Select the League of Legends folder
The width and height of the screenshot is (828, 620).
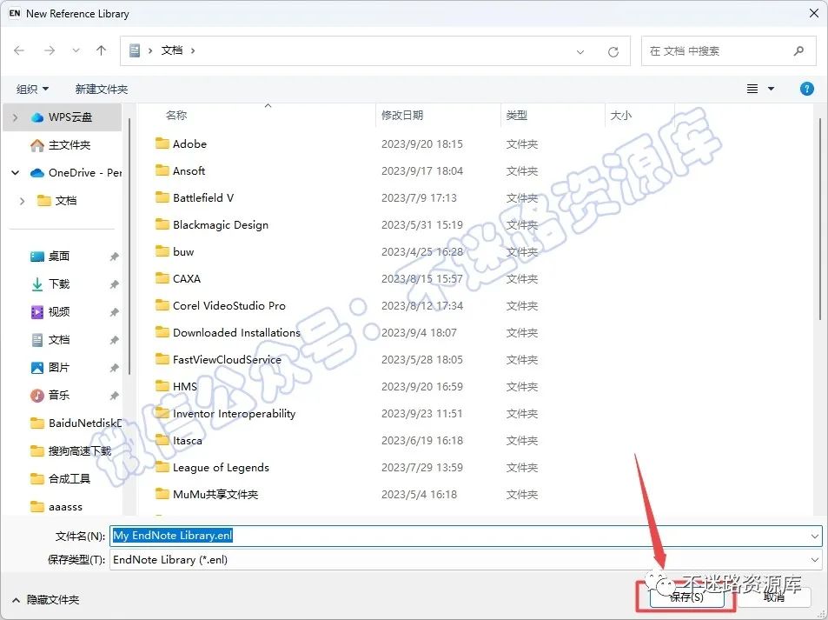point(212,467)
